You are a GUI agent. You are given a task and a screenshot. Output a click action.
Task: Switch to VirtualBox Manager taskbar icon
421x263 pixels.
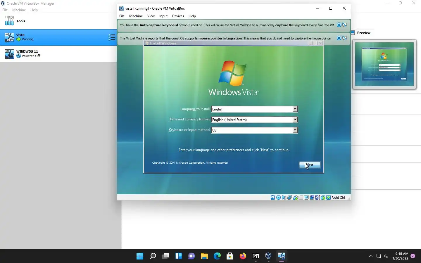268,256
